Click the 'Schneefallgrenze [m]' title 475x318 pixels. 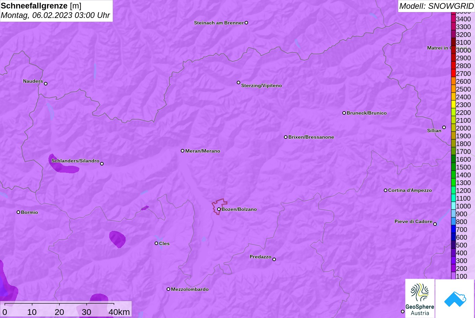click(41, 6)
